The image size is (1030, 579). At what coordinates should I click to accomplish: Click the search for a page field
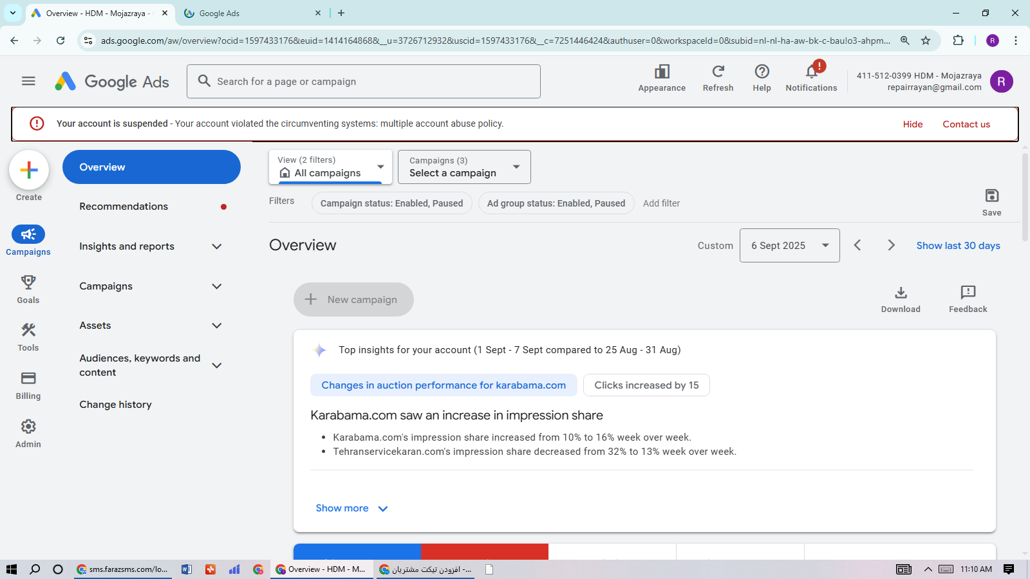pyautogui.click(x=364, y=82)
